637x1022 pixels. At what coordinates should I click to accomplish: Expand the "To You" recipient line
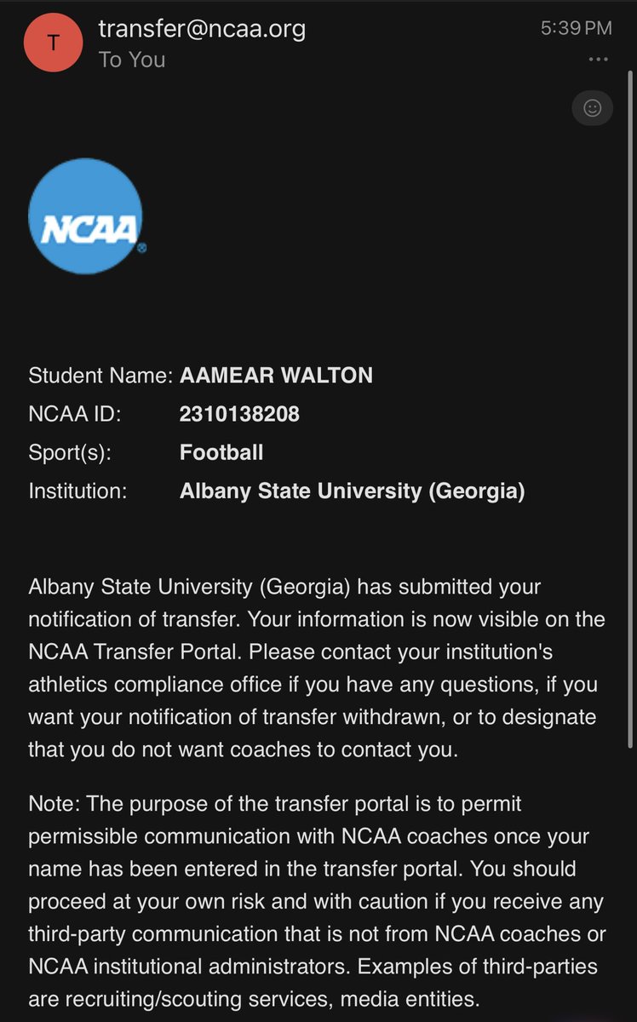(132, 60)
